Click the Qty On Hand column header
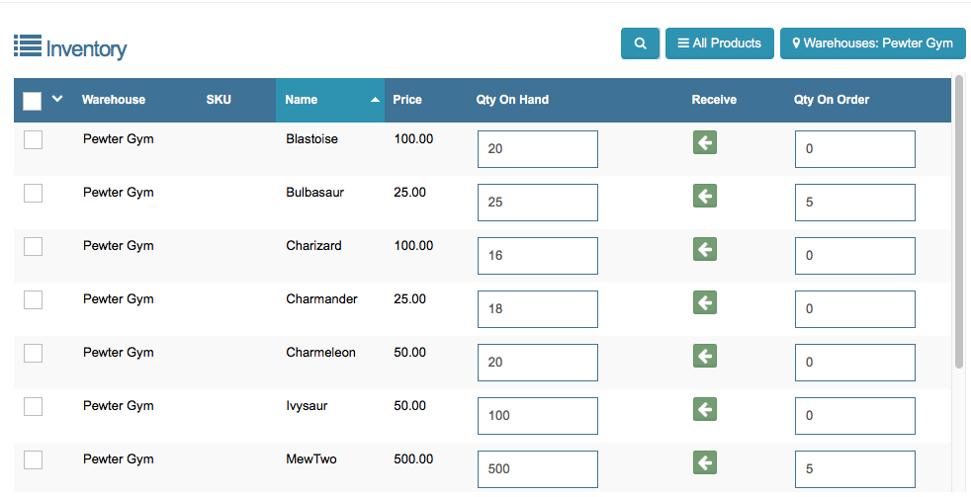This screenshot has height=497, width=971. pyautogui.click(x=512, y=100)
